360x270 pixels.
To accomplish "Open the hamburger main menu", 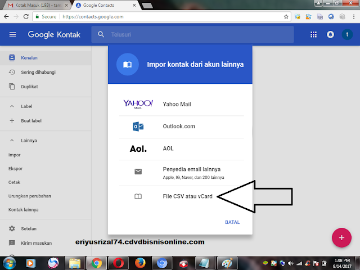I will (x=12, y=34).
